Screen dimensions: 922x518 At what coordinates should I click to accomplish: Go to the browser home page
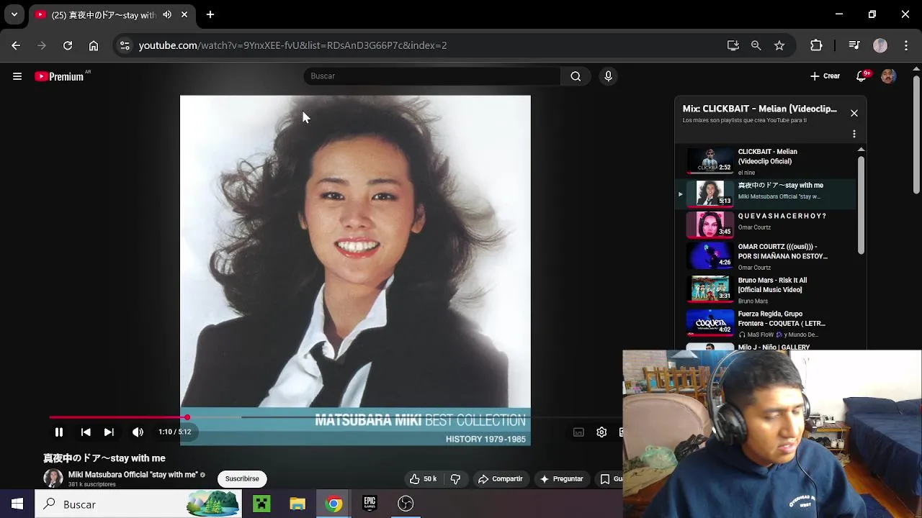[94, 45]
